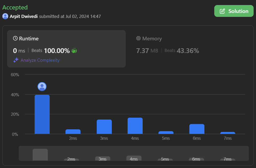
Task: Click the tallest bar in the runtime chart
Action: (42, 114)
